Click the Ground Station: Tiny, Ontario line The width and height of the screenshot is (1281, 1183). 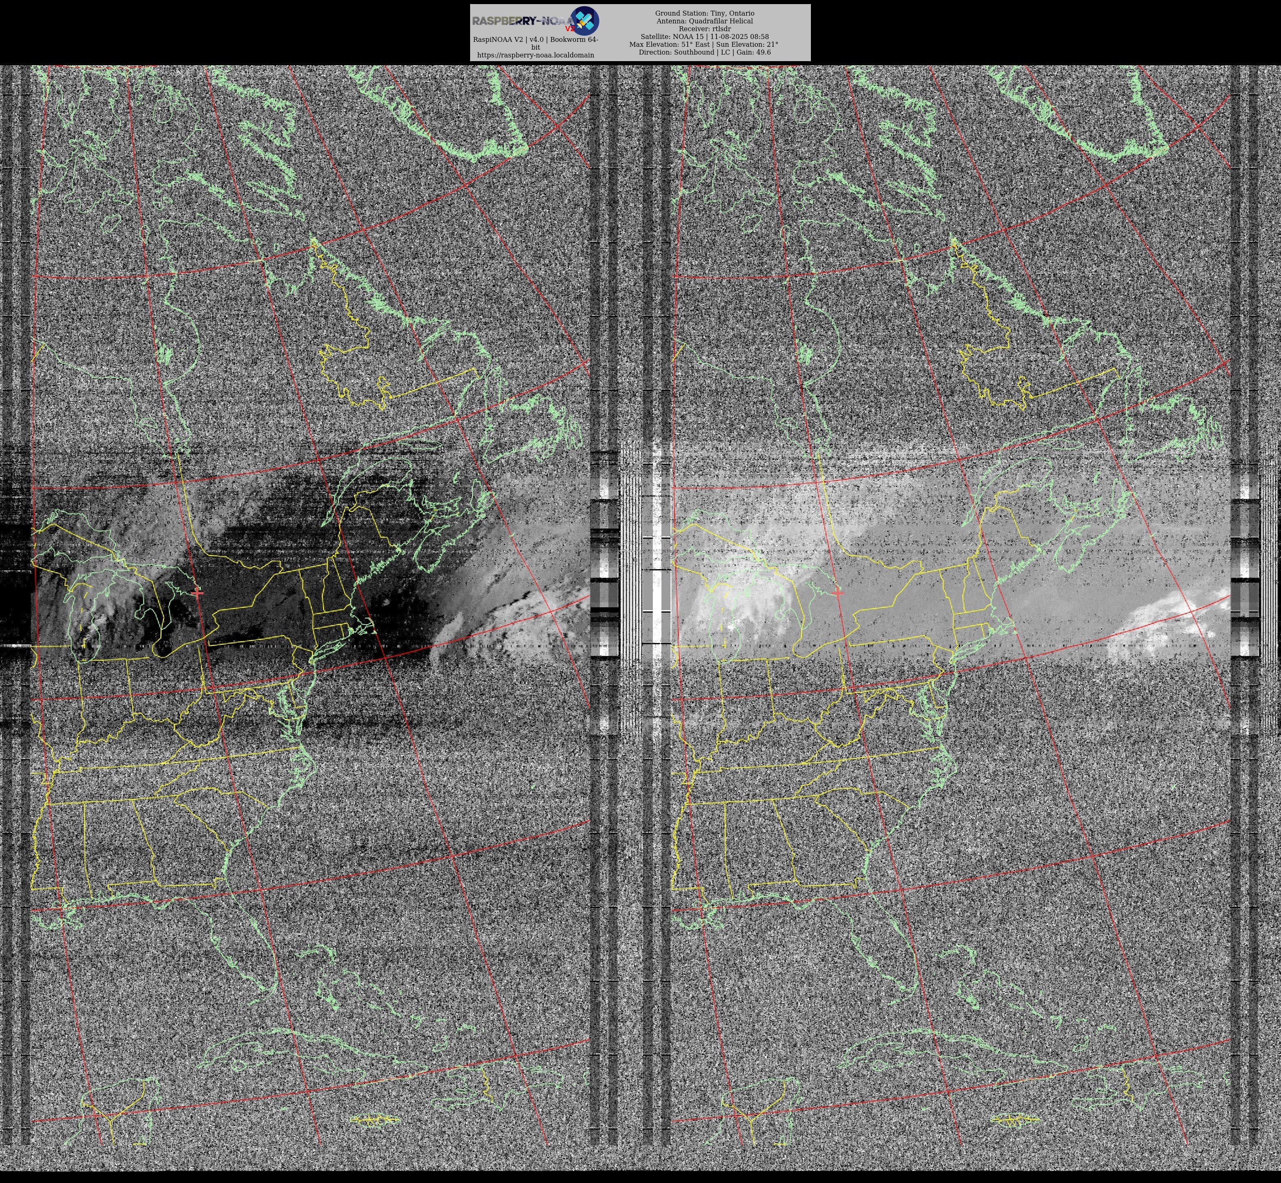705,14
